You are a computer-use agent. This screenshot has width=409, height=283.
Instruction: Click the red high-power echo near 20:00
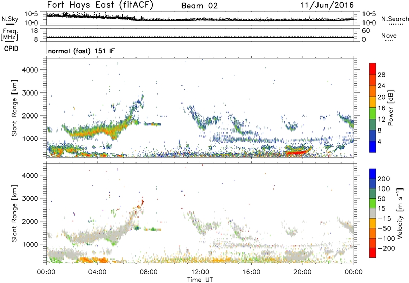pyautogui.click(x=296, y=152)
